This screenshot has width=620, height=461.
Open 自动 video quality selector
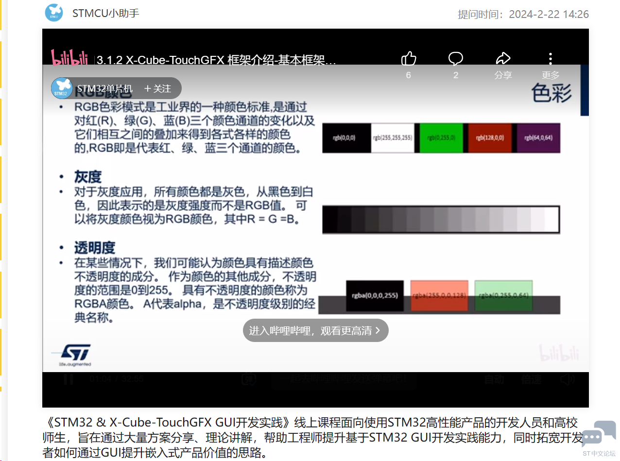click(494, 379)
